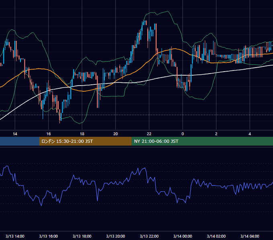Screen dimensions: 273x240
Task: Click the '20' hour label on price chart axis
Action: [x=116, y=134]
